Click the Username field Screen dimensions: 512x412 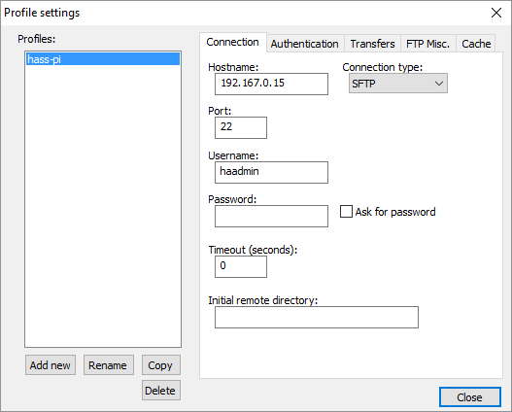(x=271, y=172)
